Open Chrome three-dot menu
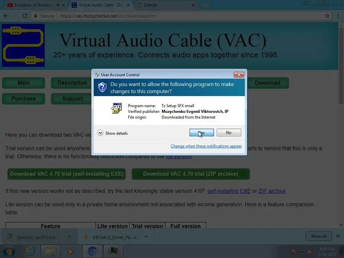Image resolution: width=344 pixels, height=258 pixels. pyautogui.click(x=338, y=16)
